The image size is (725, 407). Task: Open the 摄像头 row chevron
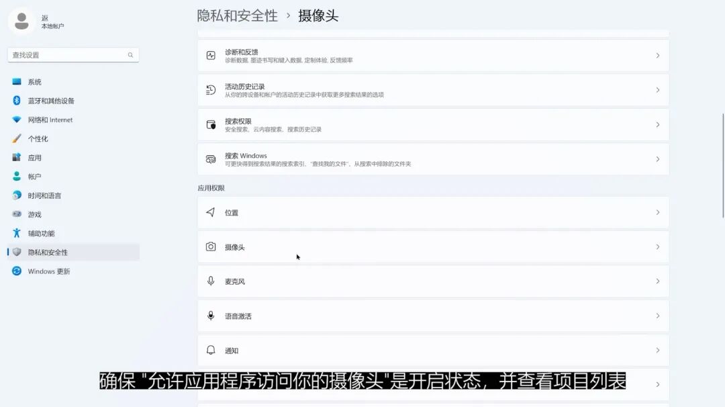[x=657, y=247]
